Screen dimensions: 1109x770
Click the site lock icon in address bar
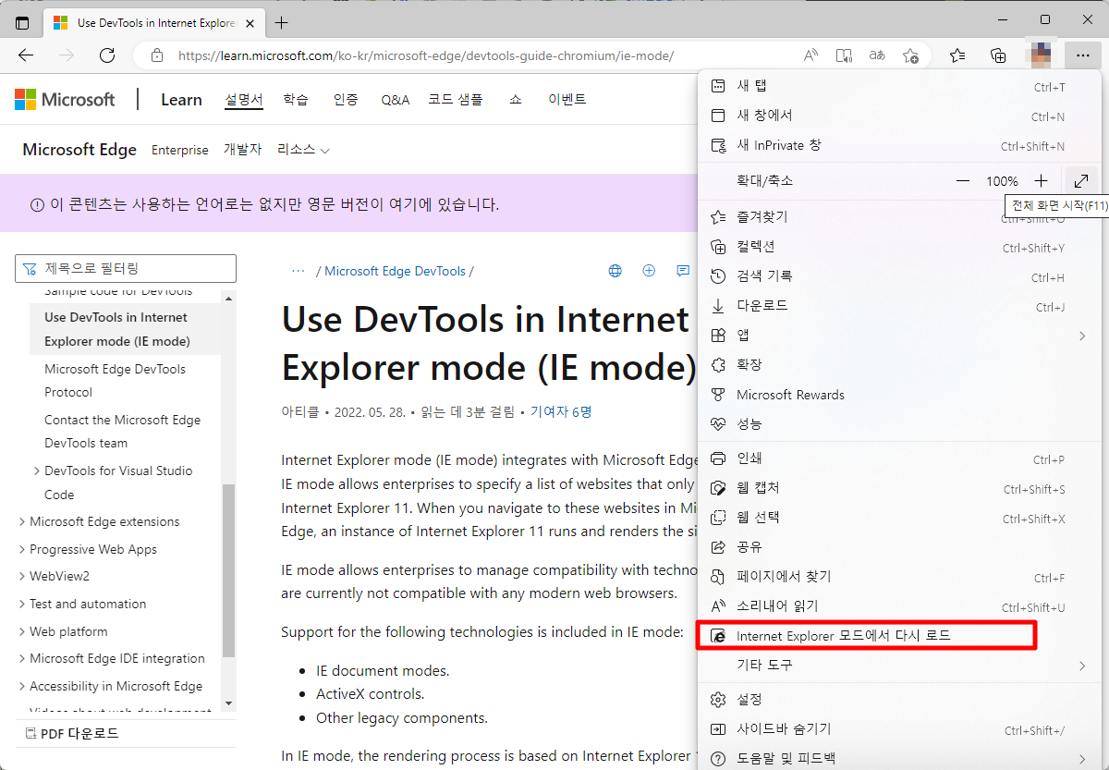(x=157, y=55)
